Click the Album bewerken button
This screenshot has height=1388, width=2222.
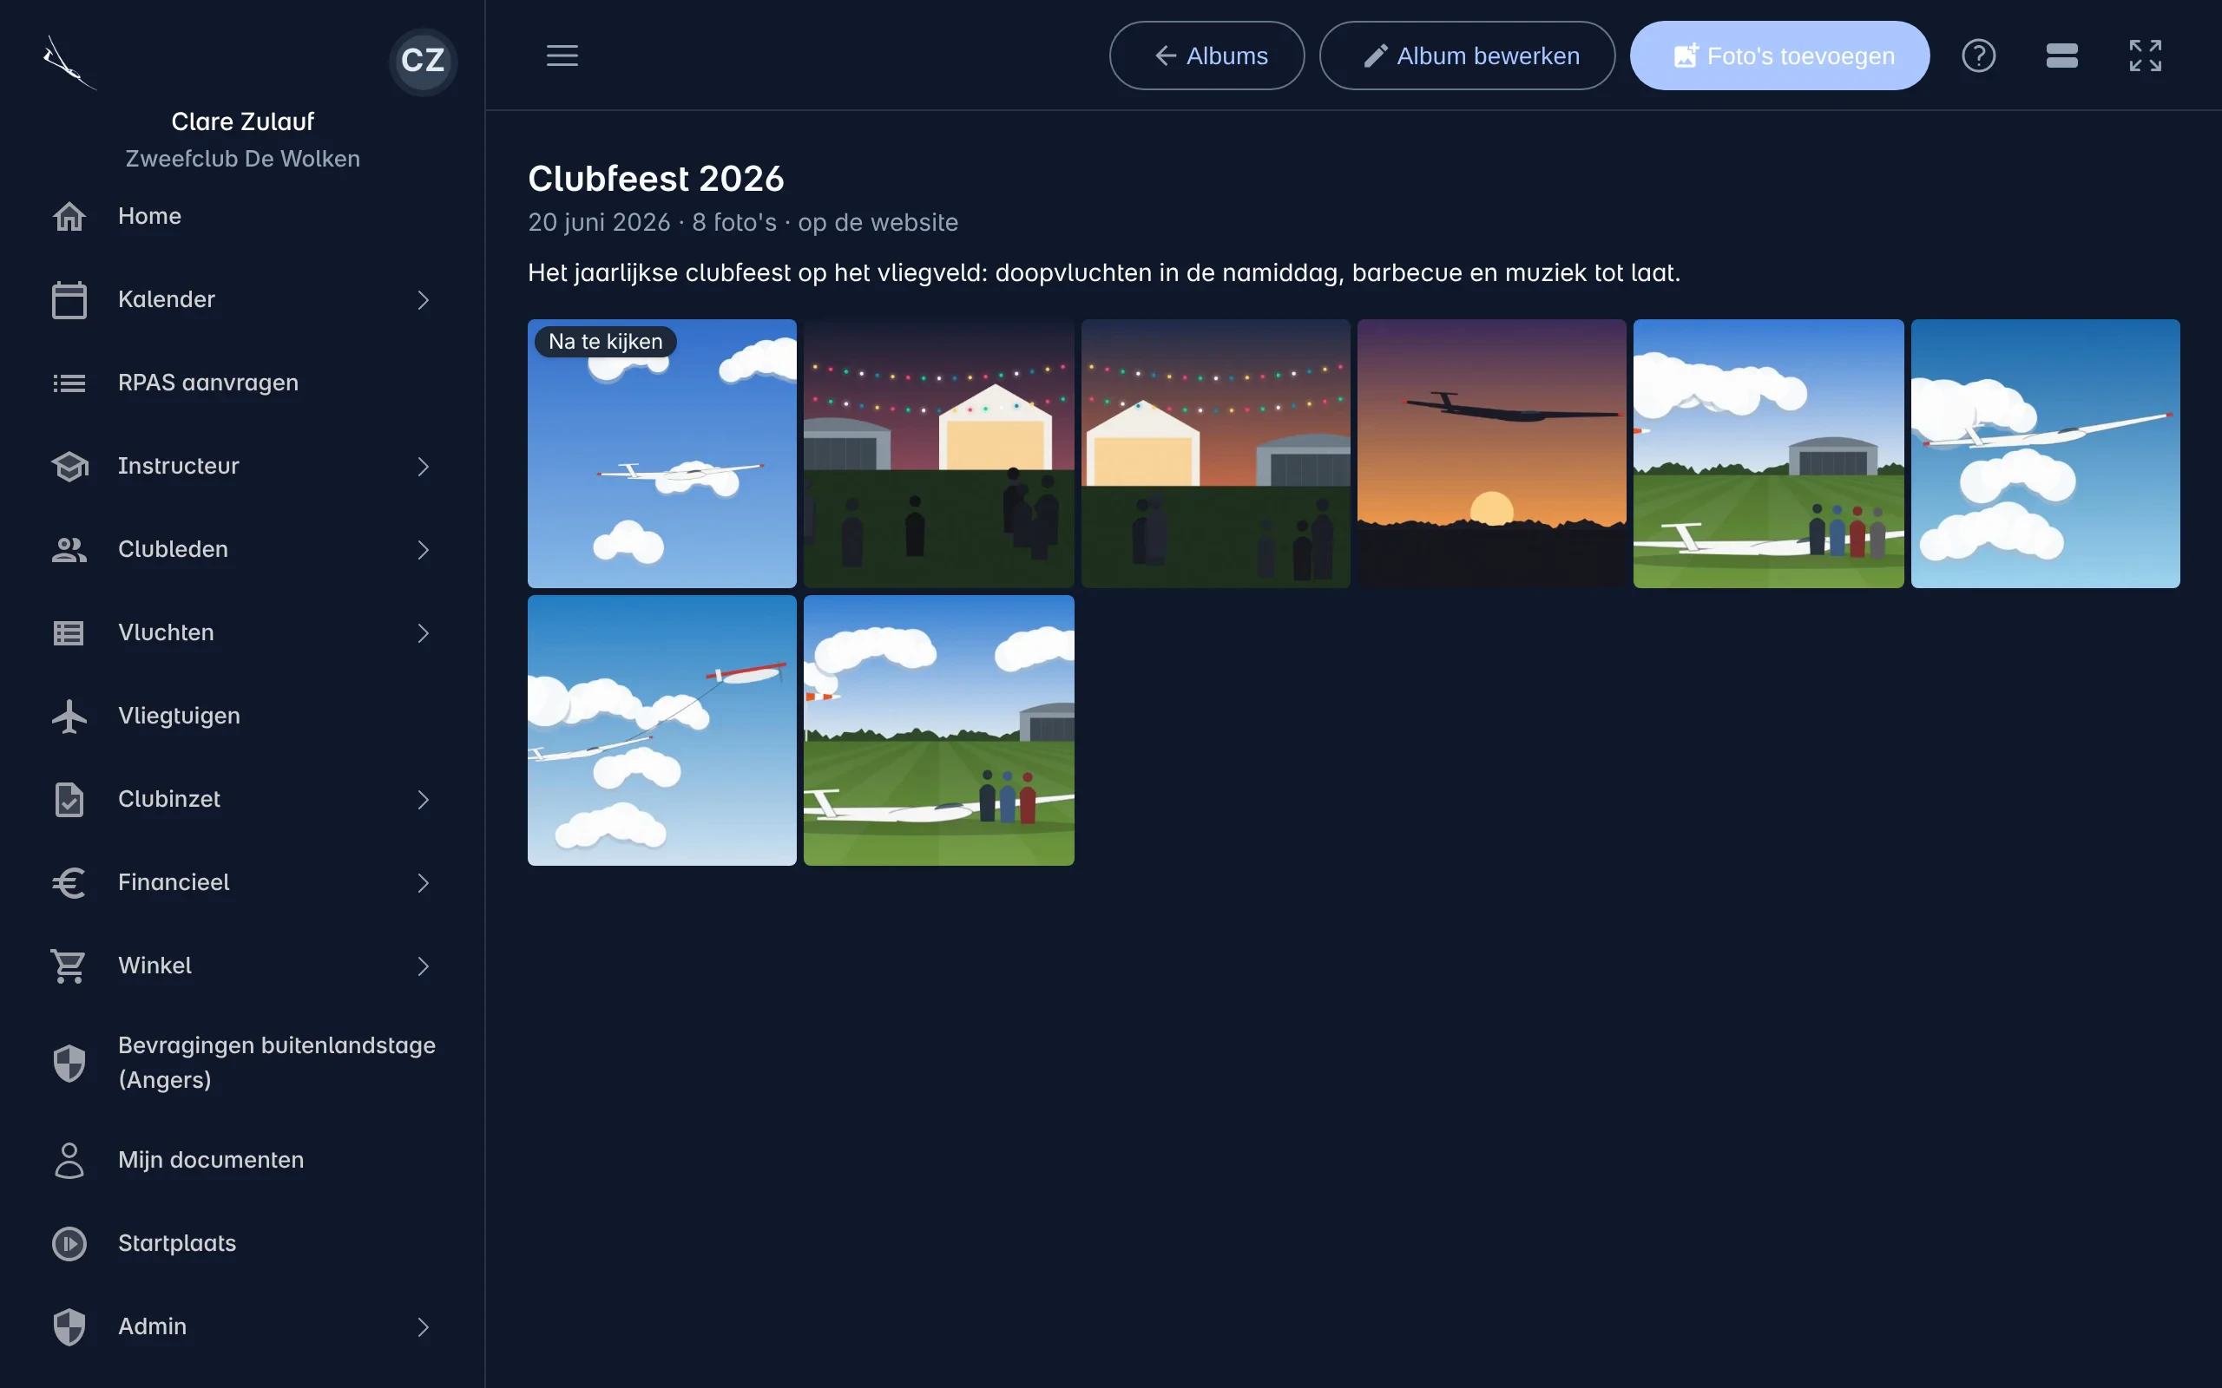click(x=1466, y=55)
